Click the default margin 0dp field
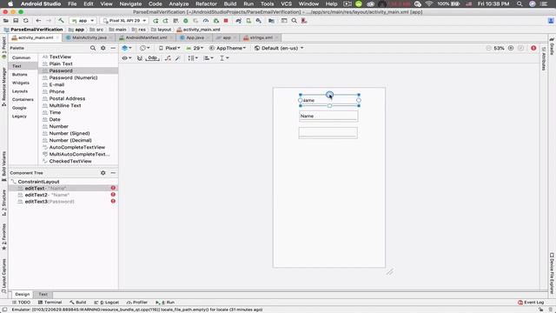 tap(153, 58)
